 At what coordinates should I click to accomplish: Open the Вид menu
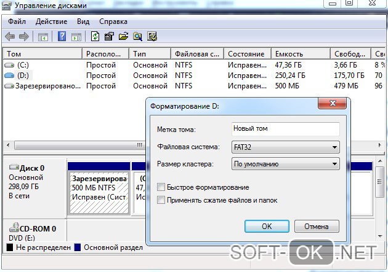click(83, 21)
